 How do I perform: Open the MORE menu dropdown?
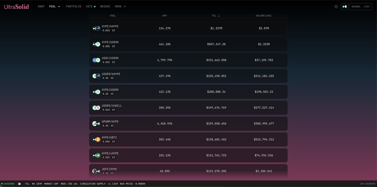(x=119, y=6)
